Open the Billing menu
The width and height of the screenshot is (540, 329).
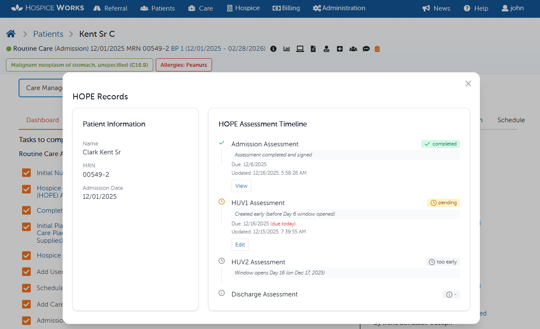[x=287, y=8]
